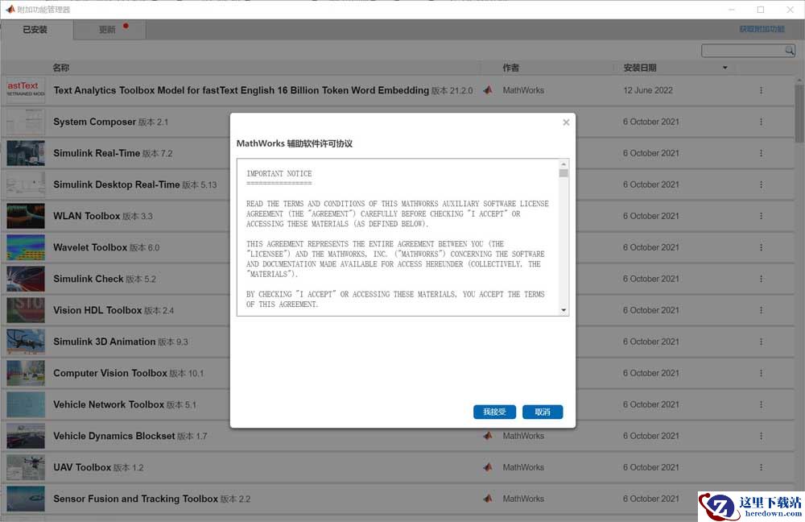Open options menu for Simulink 3D Animation
This screenshot has height=522, width=805.
coord(761,342)
